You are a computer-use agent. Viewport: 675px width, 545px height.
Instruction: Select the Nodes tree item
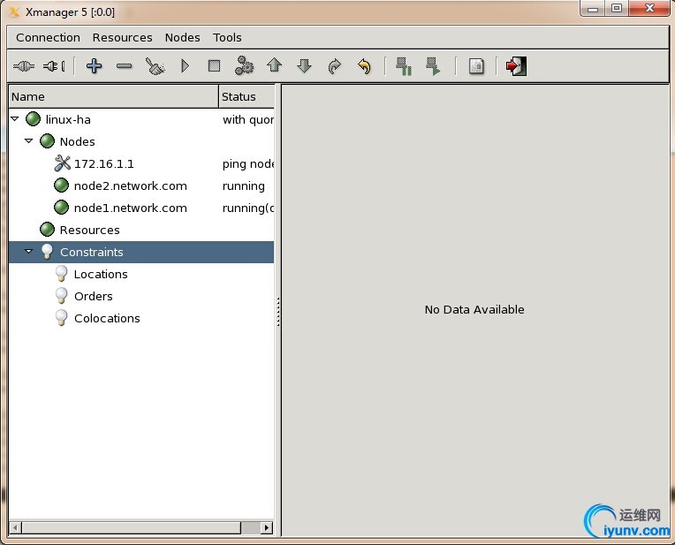[x=141, y=141]
